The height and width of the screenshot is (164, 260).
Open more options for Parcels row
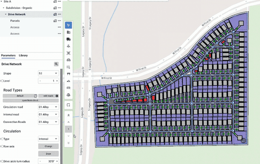[x=59, y=21]
